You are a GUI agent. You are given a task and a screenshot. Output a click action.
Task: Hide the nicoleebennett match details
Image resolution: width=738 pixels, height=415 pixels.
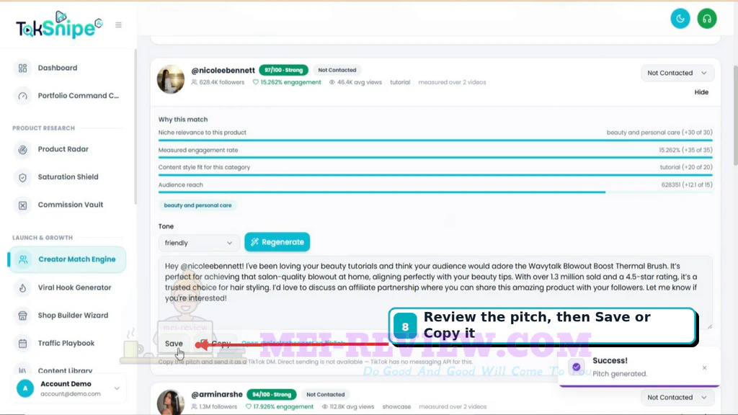tap(701, 92)
